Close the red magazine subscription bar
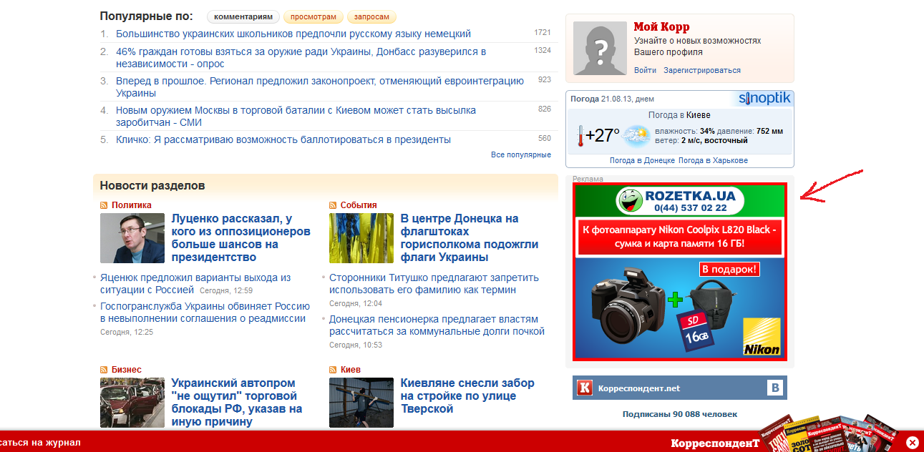This screenshot has height=452, width=924. (912, 443)
